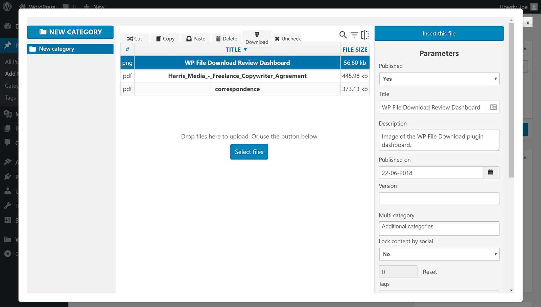The width and height of the screenshot is (541, 307).
Task: Click the comments bubble in admin bar
Action: click(x=66, y=6)
